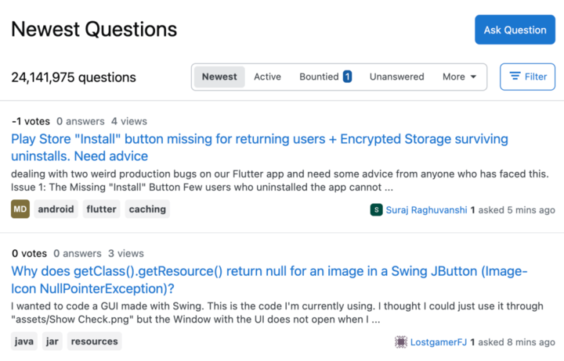Open the Play Store Install button question
The image size is (564, 361).
[259, 148]
